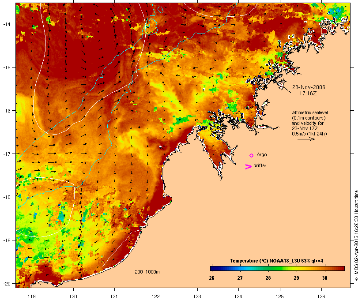
Task: Click the longitude axis label '123'
Action: pos(197,296)
